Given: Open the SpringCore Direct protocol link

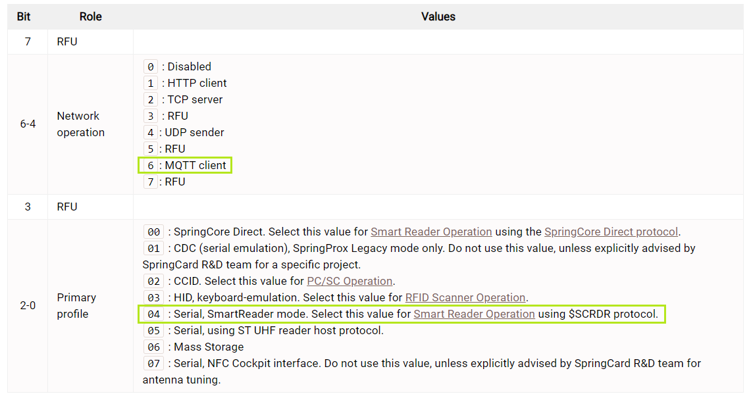Looking at the screenshot, I should coord(611,232).
